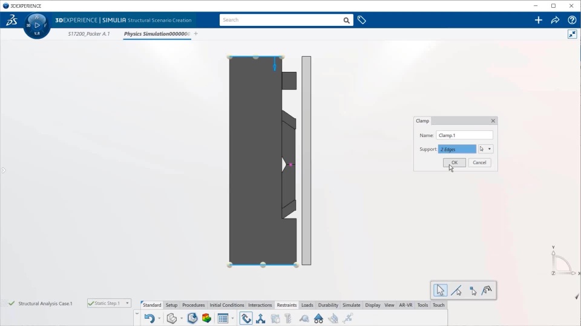Click the share arrow icon
581x326 pixels.
click(x=555, y=20)
